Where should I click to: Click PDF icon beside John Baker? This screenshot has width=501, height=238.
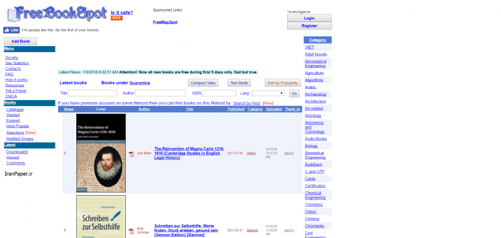click(x=131, y=154)
